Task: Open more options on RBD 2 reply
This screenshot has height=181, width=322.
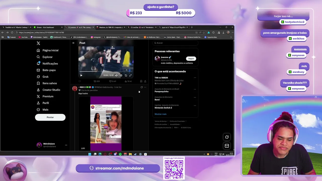Action: (145, 87)
